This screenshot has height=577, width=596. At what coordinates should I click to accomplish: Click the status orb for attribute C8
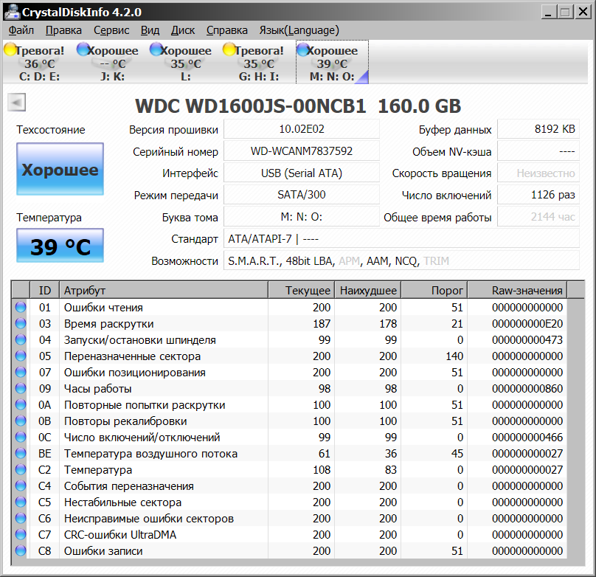pos(21,551)
